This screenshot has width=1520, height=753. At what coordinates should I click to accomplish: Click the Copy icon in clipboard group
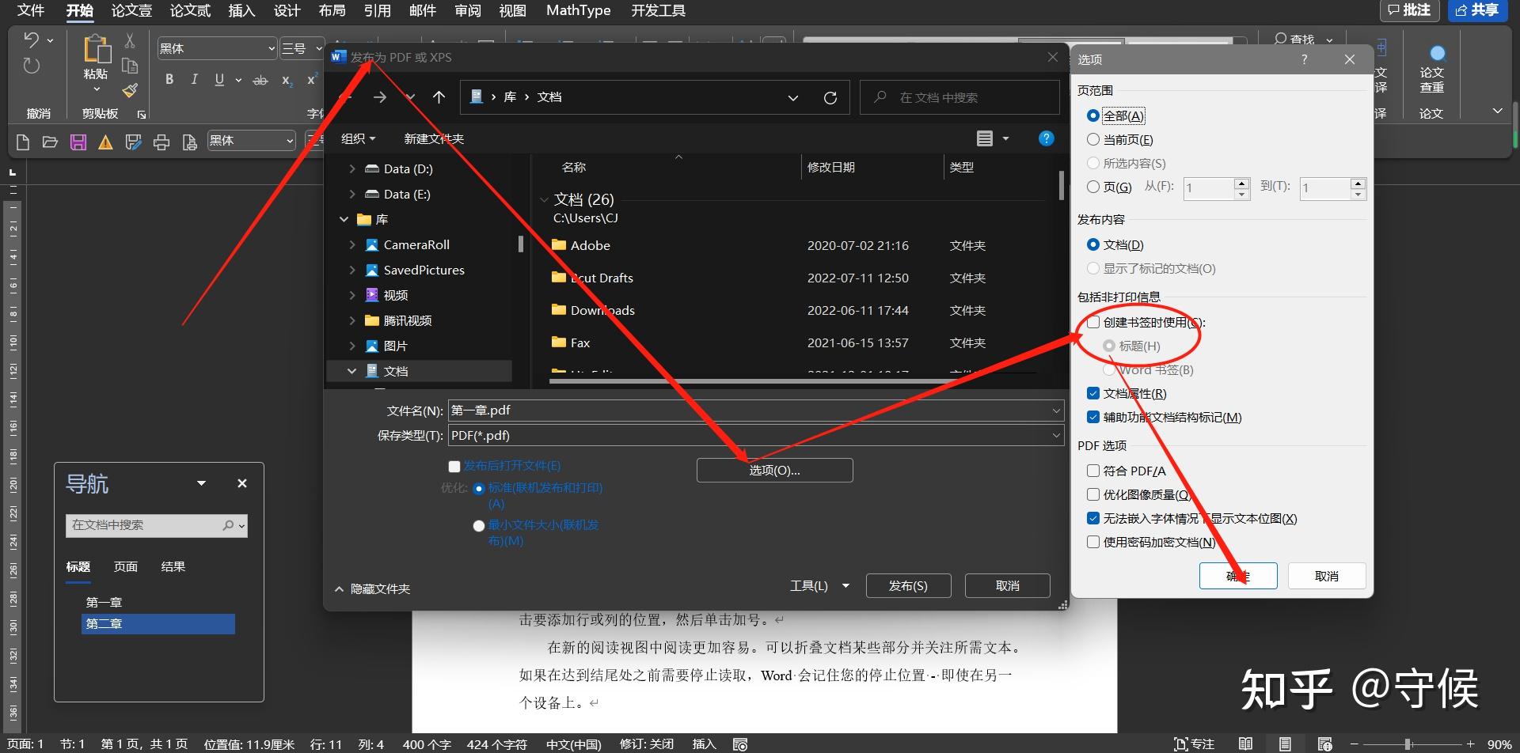coord(130,66)
